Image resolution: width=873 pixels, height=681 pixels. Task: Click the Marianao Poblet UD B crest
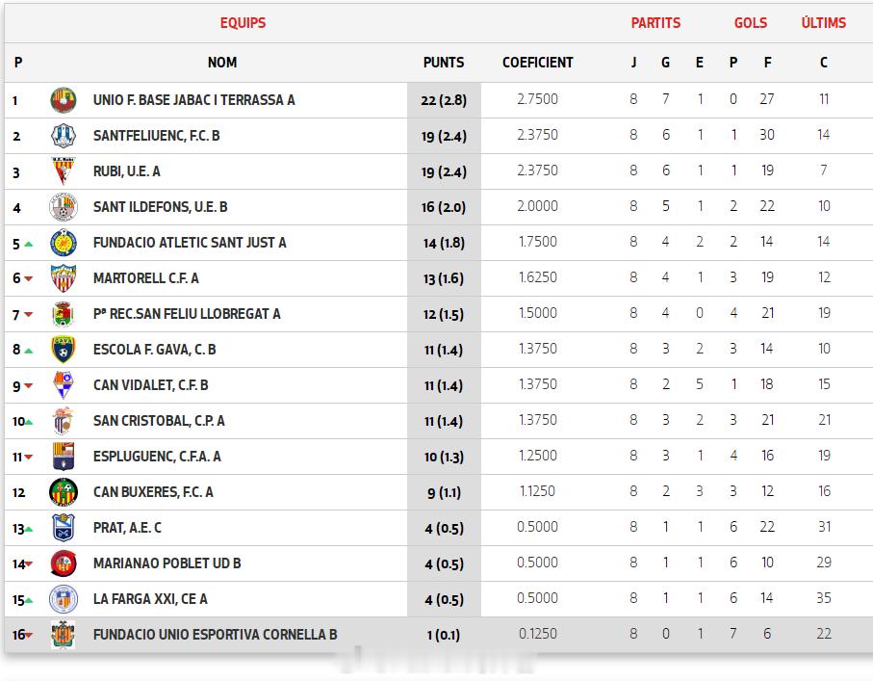pyautogui.click(x=63, y=563)
